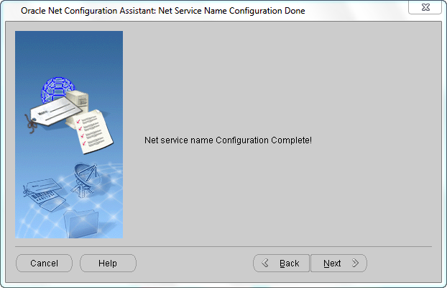Open Help for this wizard page
This screenshot has width=447, height=288.
pos(108,263)
